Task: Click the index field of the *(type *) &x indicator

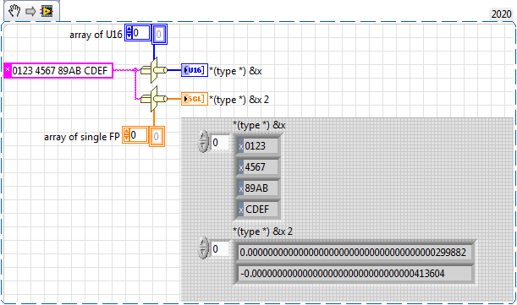Action: click(219, 143)
